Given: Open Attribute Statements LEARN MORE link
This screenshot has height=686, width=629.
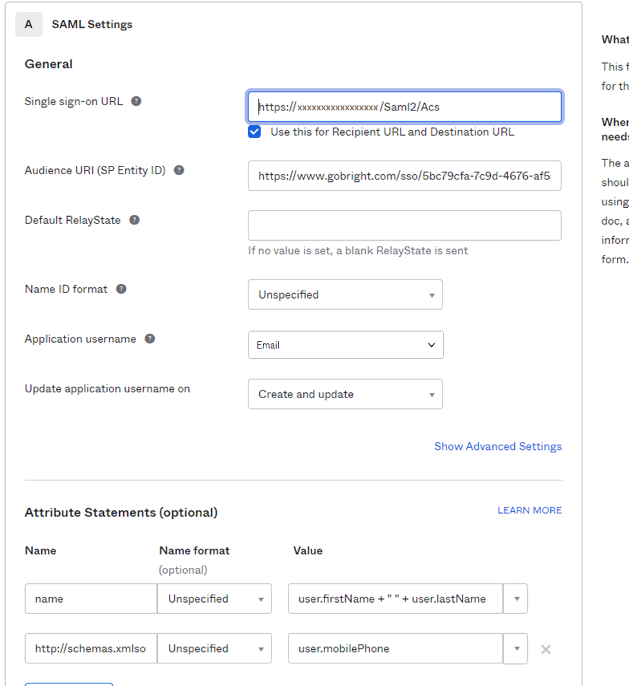Looking at the screenshot, I should pyautogui.click(x=529, y=510).
